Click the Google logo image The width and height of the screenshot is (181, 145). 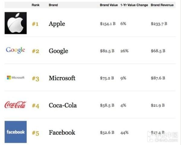(x=15, y=50)
